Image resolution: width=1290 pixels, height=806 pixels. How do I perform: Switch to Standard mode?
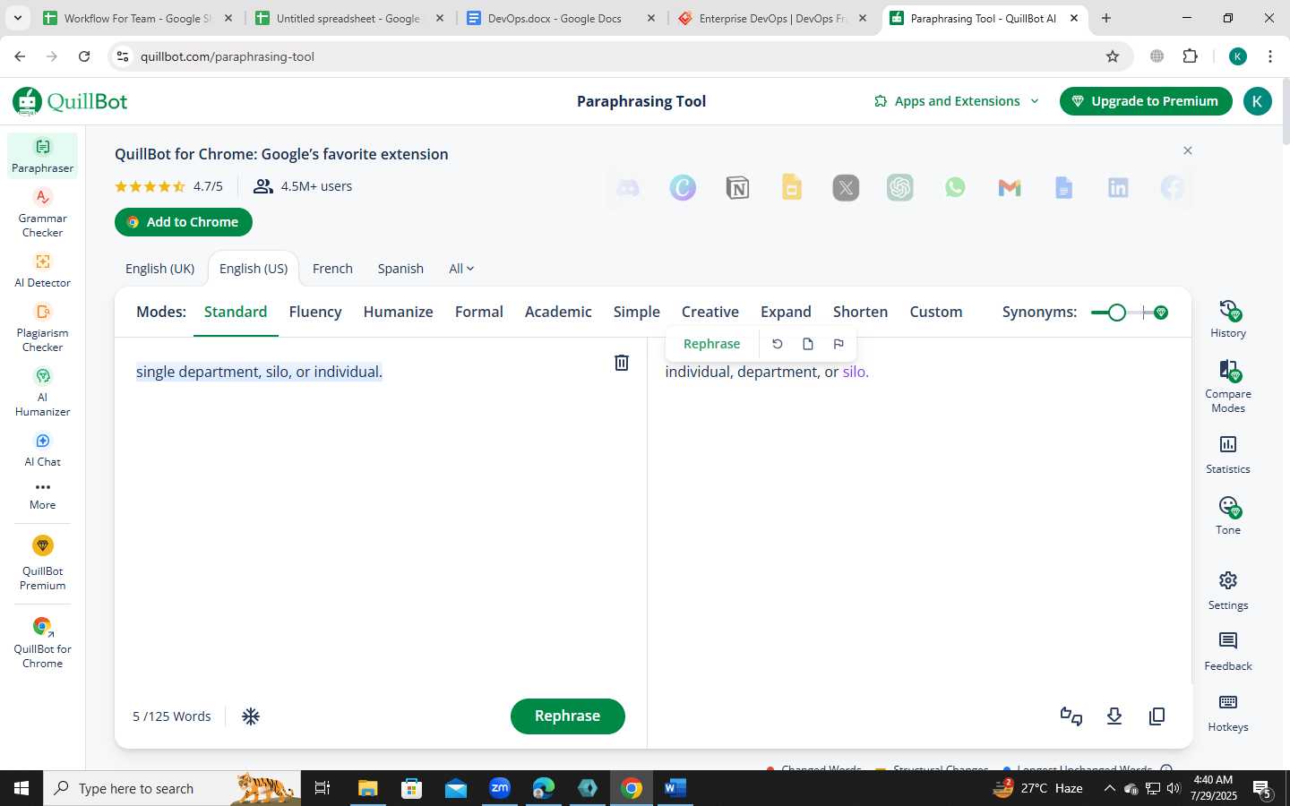236,312
